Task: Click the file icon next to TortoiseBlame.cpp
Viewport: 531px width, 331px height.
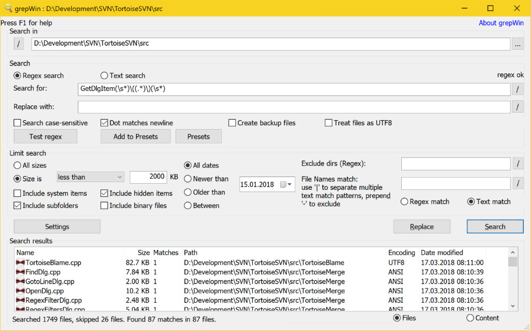Action: click(20, 263)
